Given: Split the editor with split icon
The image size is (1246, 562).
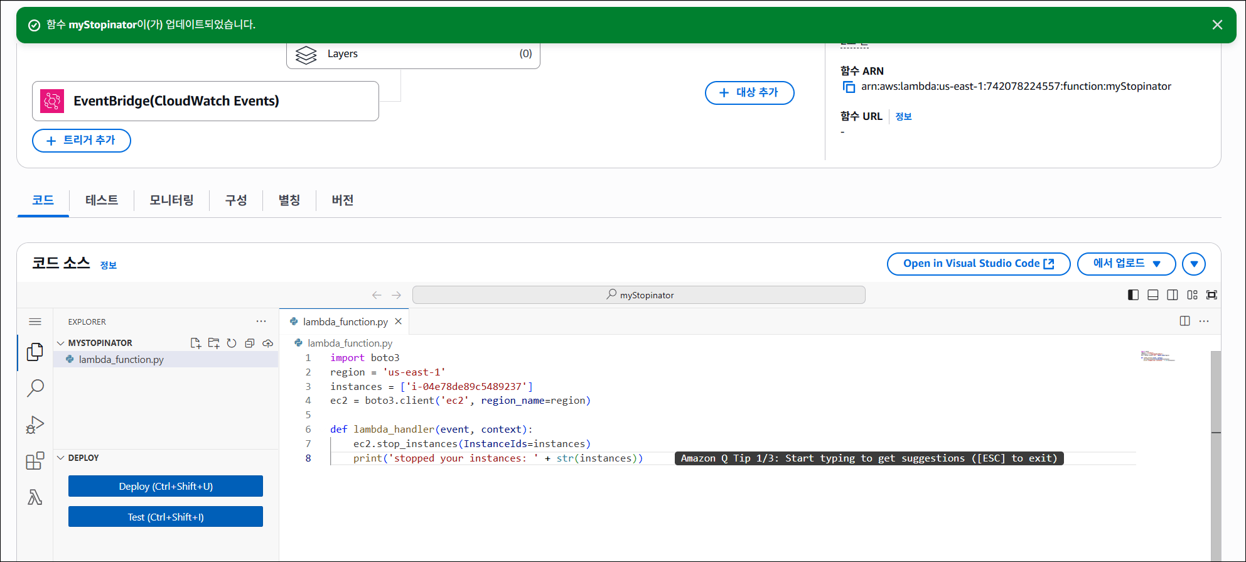Looking at the screenshot, I should tap(1184, 322).
